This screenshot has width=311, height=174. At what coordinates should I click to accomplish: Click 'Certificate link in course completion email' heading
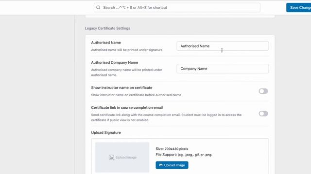click(127, 107)
